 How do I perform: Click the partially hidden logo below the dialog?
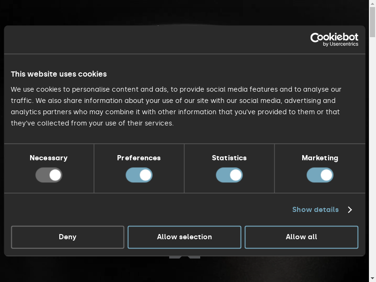tap(185, 258)
